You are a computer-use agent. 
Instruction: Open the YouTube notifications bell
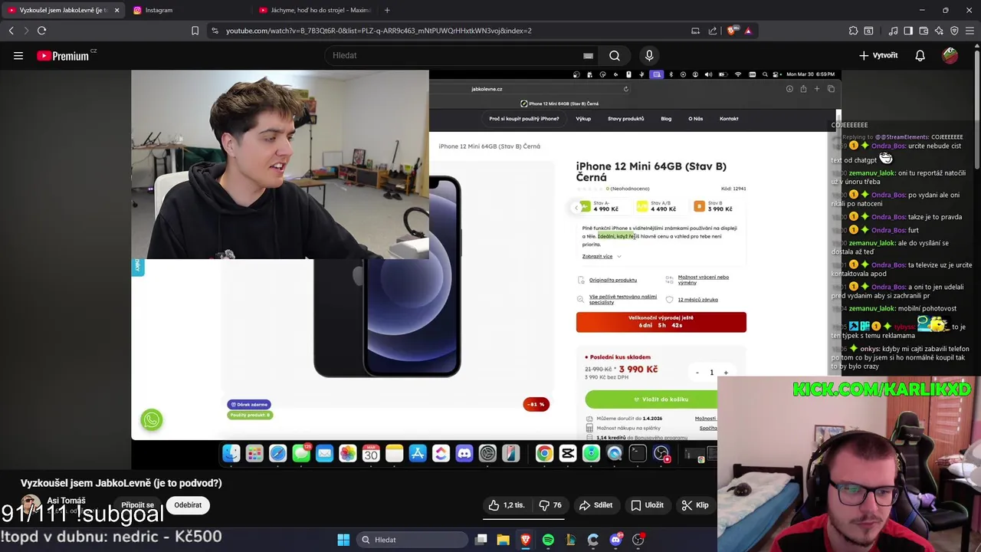[920, 55]
